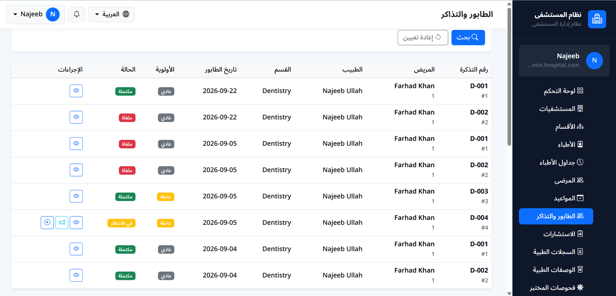Go to فحوصات المختبر lab tests
This screenshot has width=616, height=296.
point(557,288)
